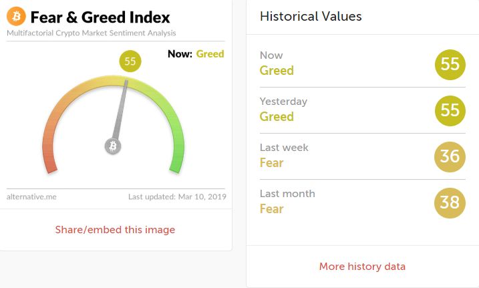Viewport: 479px width, 288px height.
Task: Click the orange Bitcoin logo icon
Action: click(x=16, y=16)
